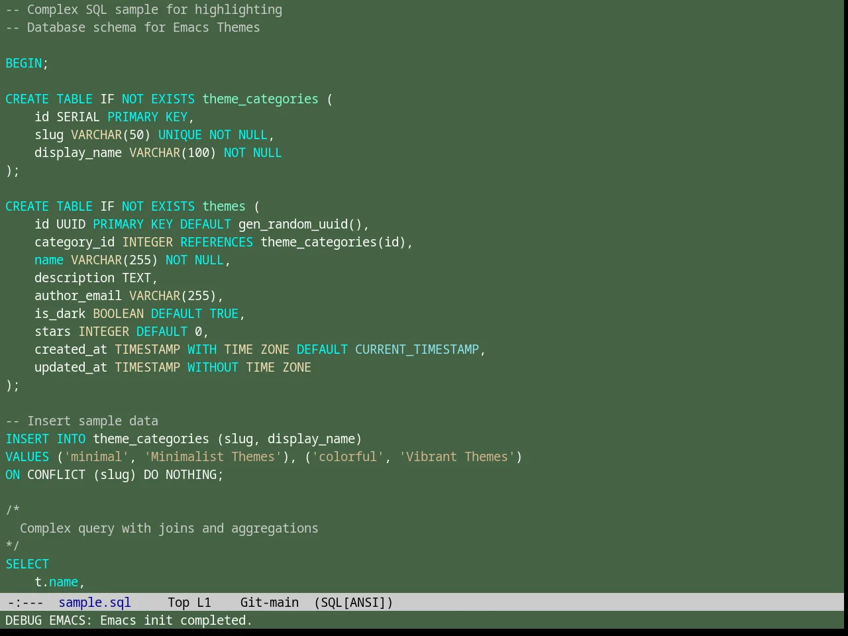Screen dimensions: 848x636
Task: Click the CURRENT_TIMESTAMP keyword
Action: (x=417, y=349)
